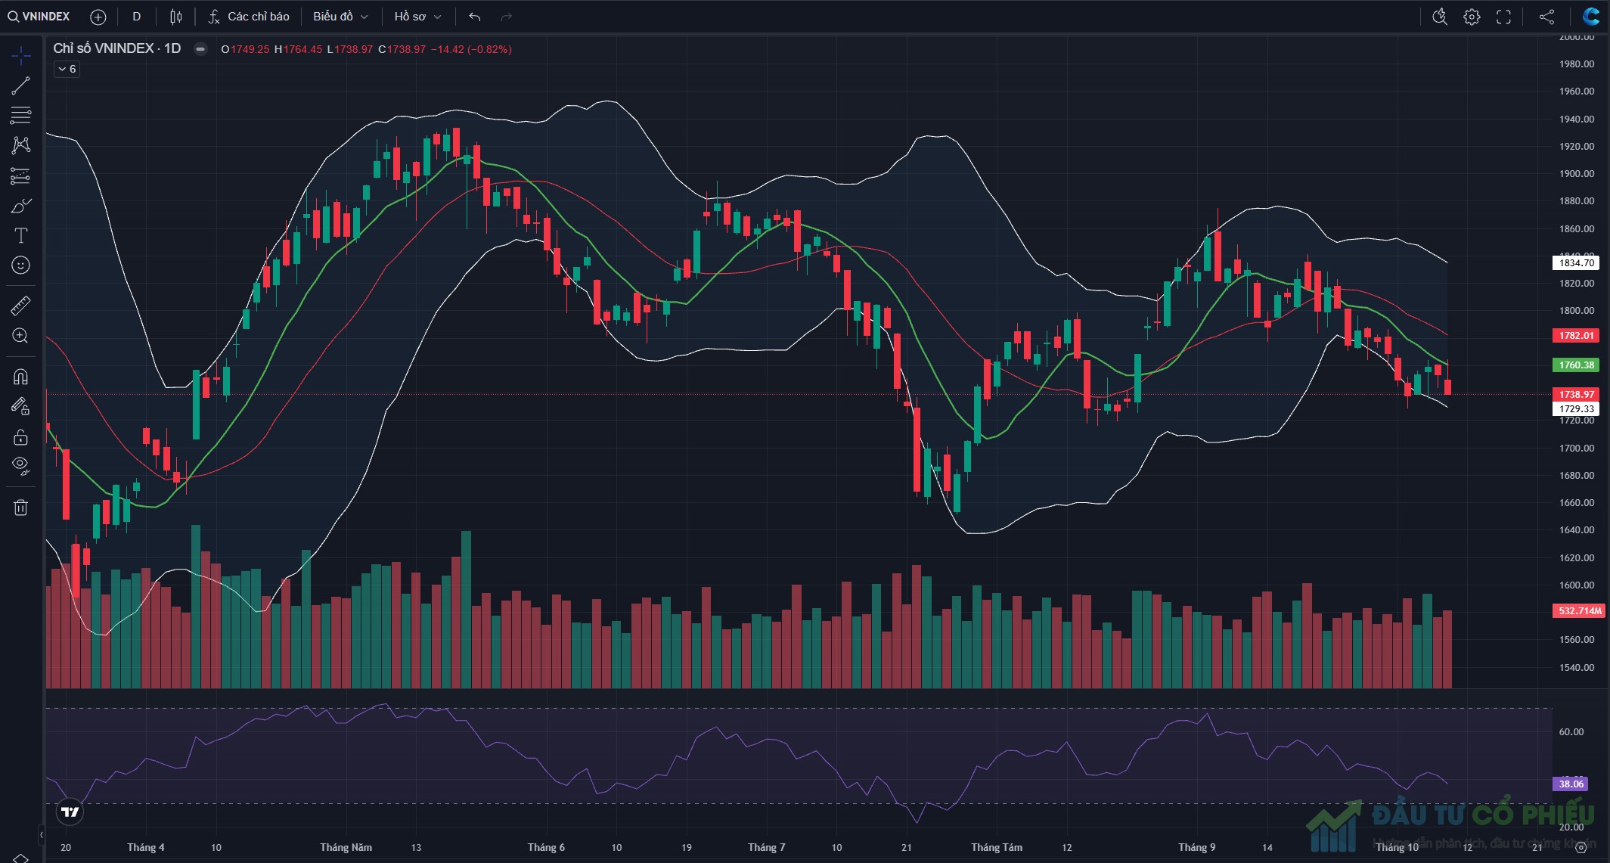1610x863 pixels.
Task: Click the blue C logo icon
Action: 1591,17
